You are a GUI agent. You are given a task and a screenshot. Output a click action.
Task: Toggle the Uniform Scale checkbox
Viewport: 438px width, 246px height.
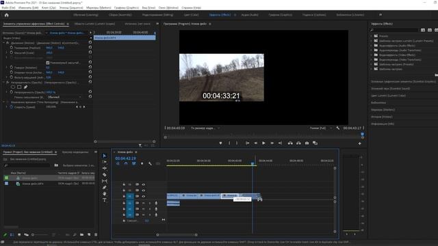click(x=48, y=62)
